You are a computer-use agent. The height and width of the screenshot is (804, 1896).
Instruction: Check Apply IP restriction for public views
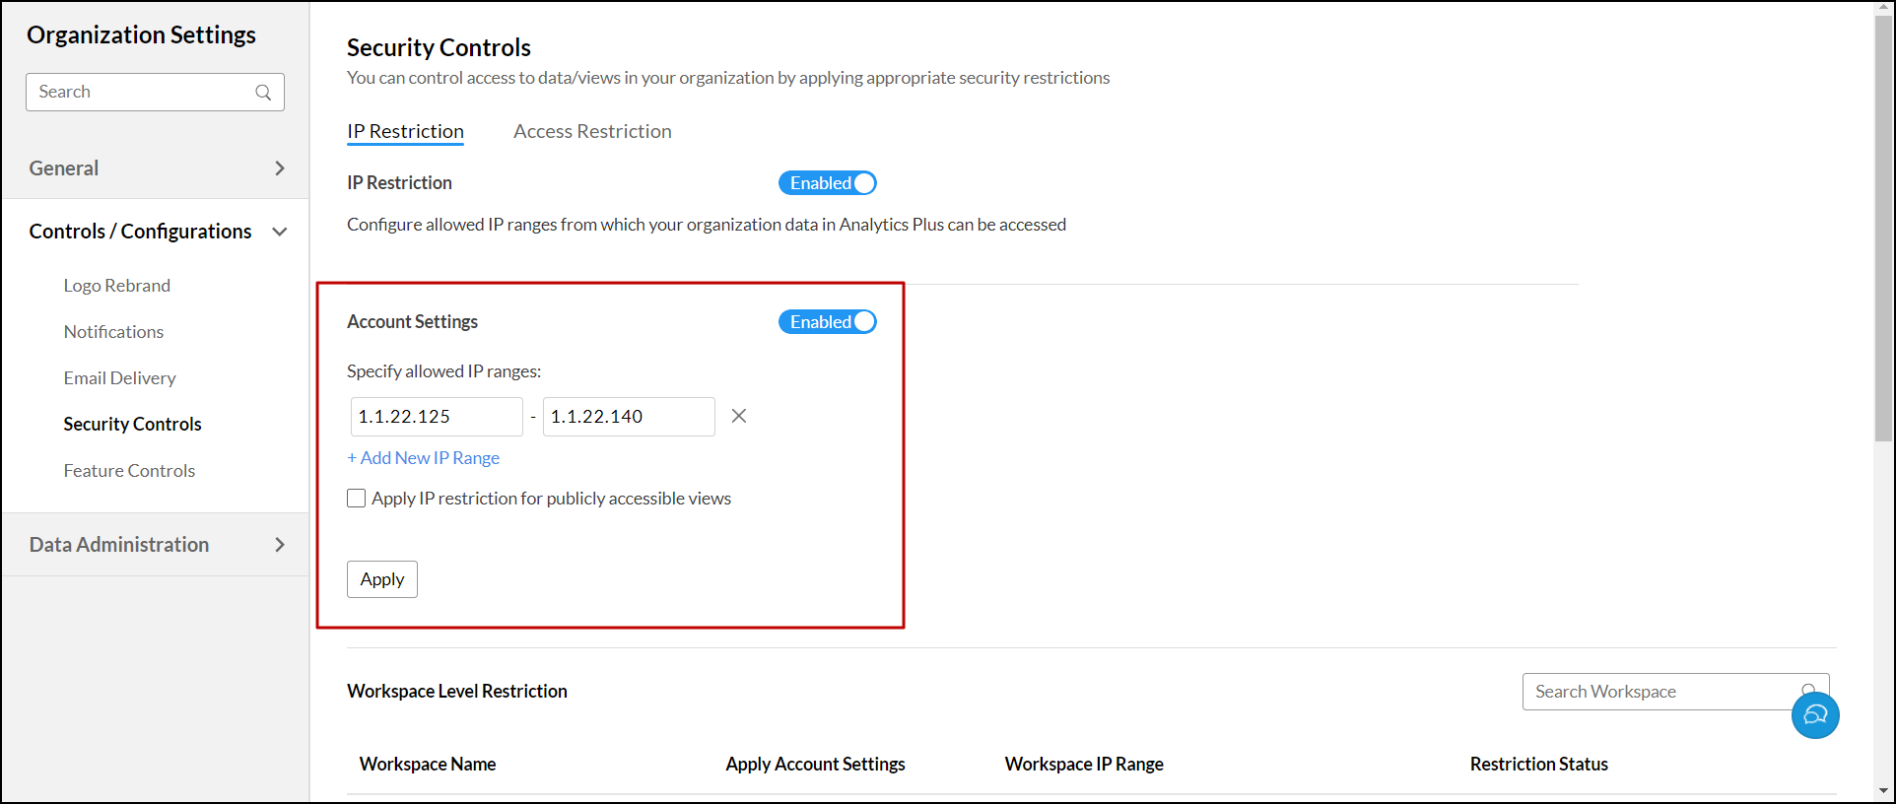(357, 499)
